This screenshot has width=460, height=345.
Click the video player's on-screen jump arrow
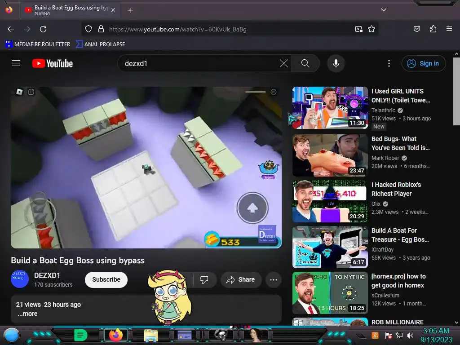pos(252,208)
